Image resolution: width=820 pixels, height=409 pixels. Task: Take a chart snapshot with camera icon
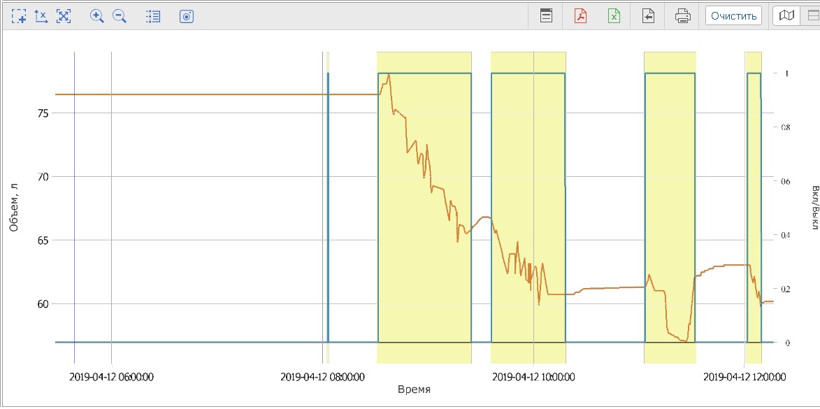(186, 16)
